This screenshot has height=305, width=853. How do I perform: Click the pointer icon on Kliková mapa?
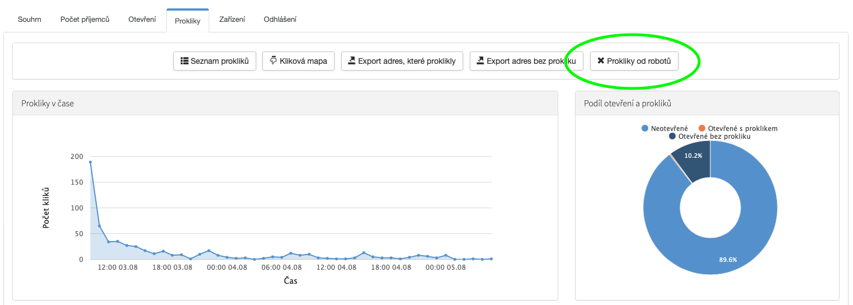pos(274,60)
